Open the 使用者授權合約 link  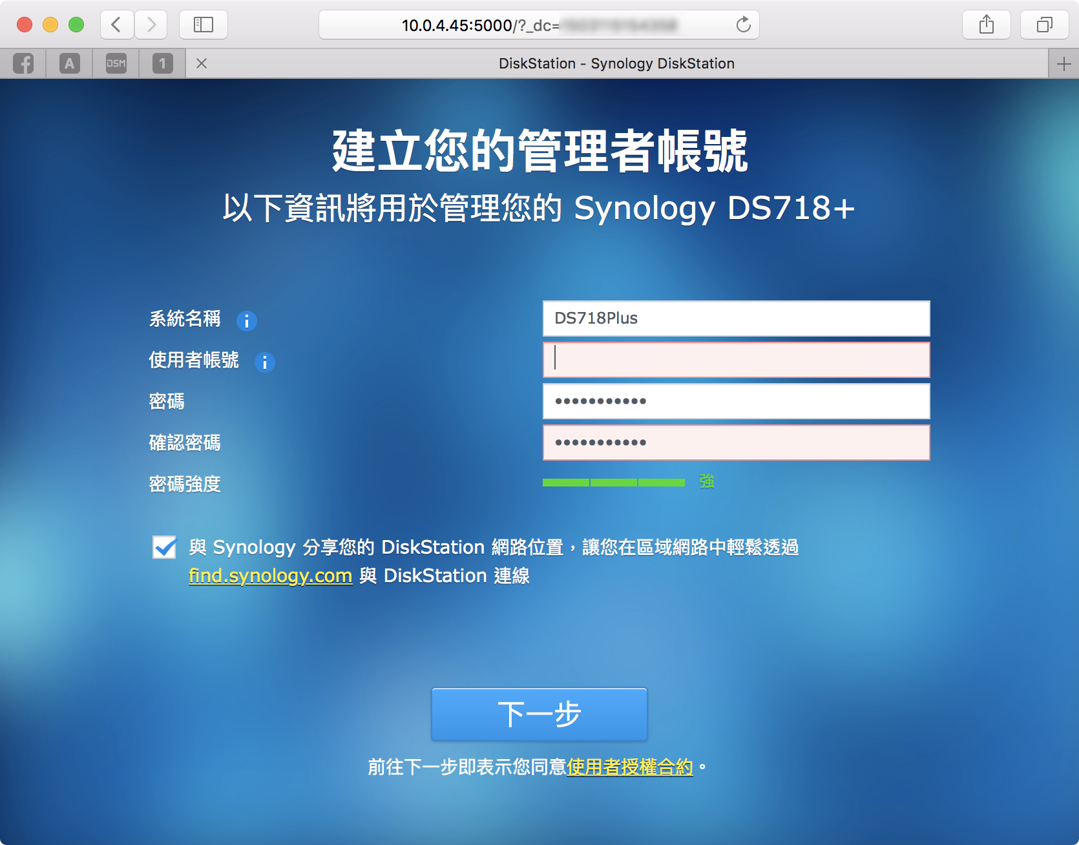click(x=630, y=767)
